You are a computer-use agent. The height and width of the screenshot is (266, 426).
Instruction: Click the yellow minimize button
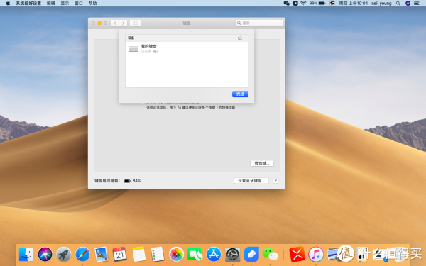pos(99,23)
